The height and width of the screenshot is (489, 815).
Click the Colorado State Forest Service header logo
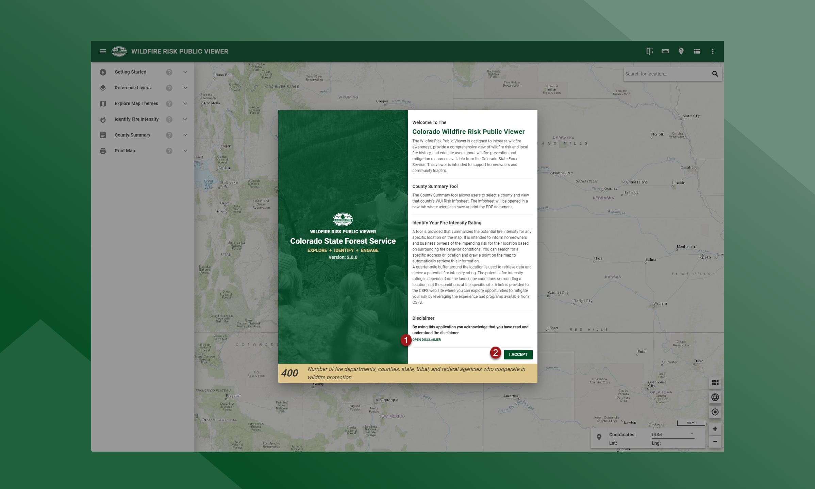(x=119, y=51)
